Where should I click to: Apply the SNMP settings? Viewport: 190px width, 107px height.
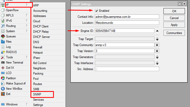[174, 25]
